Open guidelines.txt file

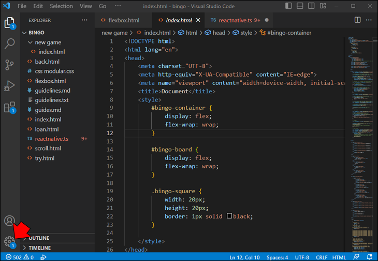coord(51,100)
